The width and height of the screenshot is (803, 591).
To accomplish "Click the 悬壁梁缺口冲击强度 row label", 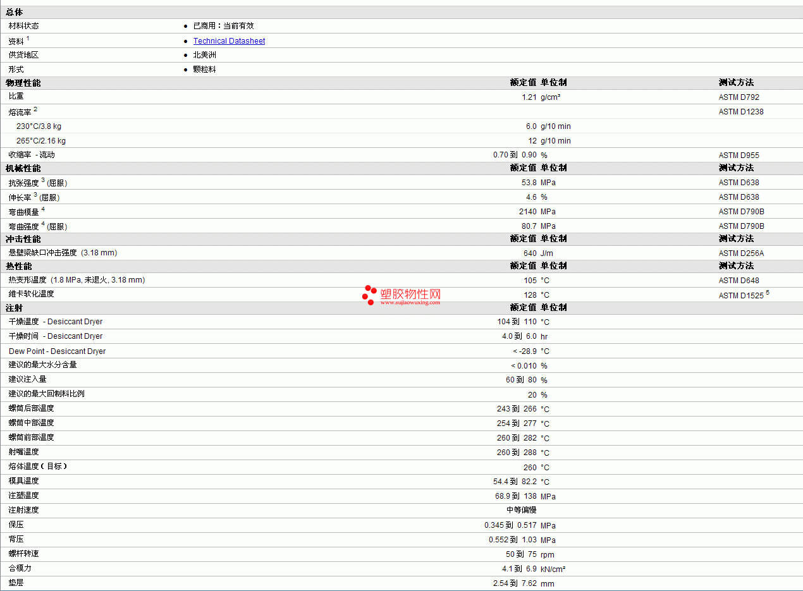I will [x=63, y=253].
